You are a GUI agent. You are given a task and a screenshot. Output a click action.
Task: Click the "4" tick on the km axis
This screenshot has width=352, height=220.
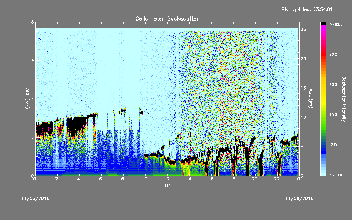pos(33,99)
